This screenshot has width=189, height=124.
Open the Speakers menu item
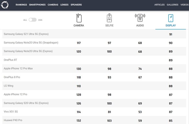pos(76,5)
